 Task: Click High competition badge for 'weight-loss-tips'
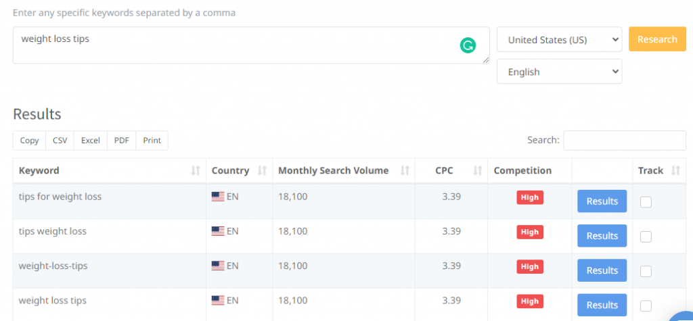point(530,266)
